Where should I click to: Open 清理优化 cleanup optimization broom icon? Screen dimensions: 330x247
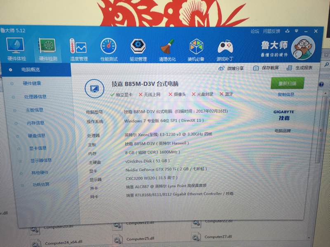point(167,50)
